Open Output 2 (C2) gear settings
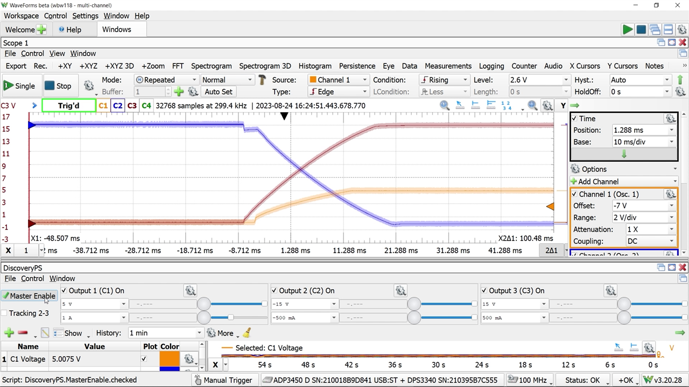The height and width of the screenshot is (387, 689). tap(400, 291)
